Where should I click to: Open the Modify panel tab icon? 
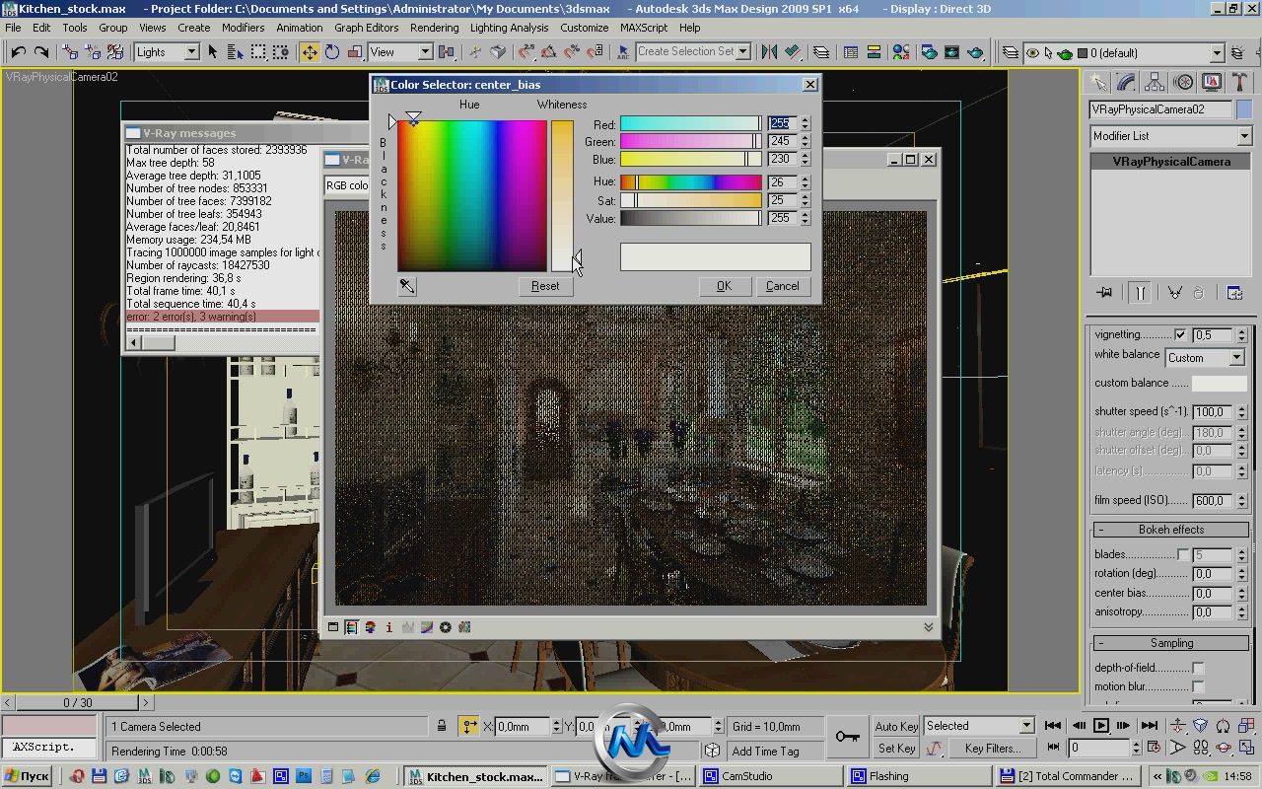(x=1126, y=83)
